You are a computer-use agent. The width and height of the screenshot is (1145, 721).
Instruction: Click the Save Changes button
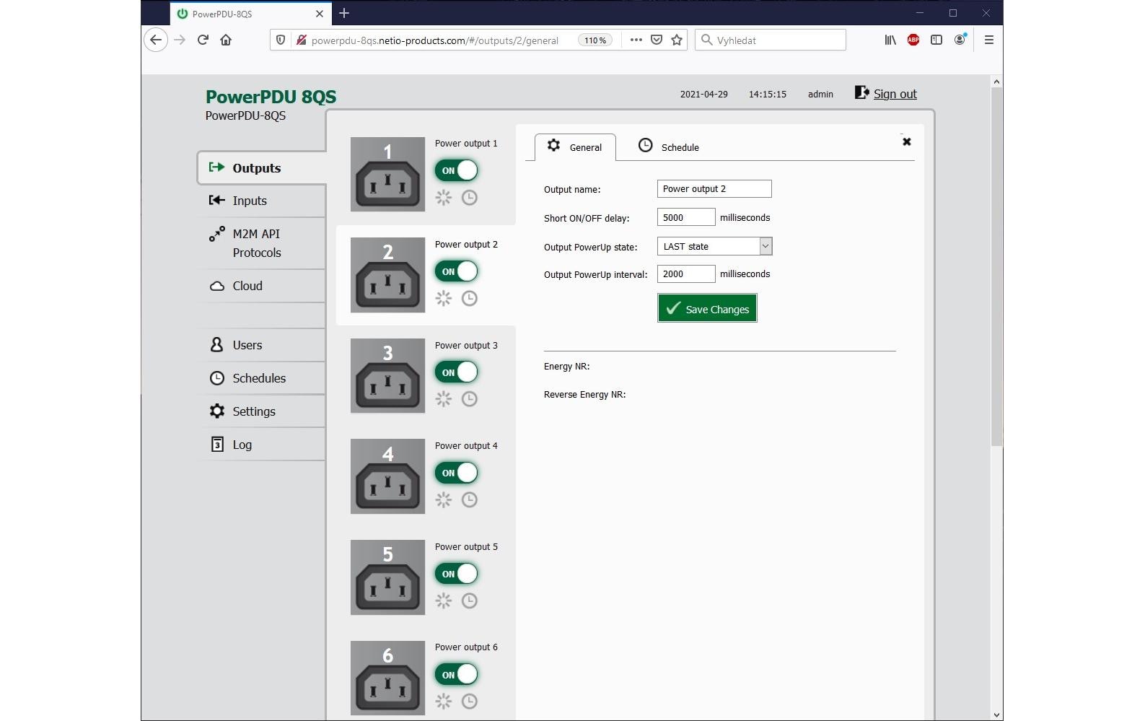707,308
